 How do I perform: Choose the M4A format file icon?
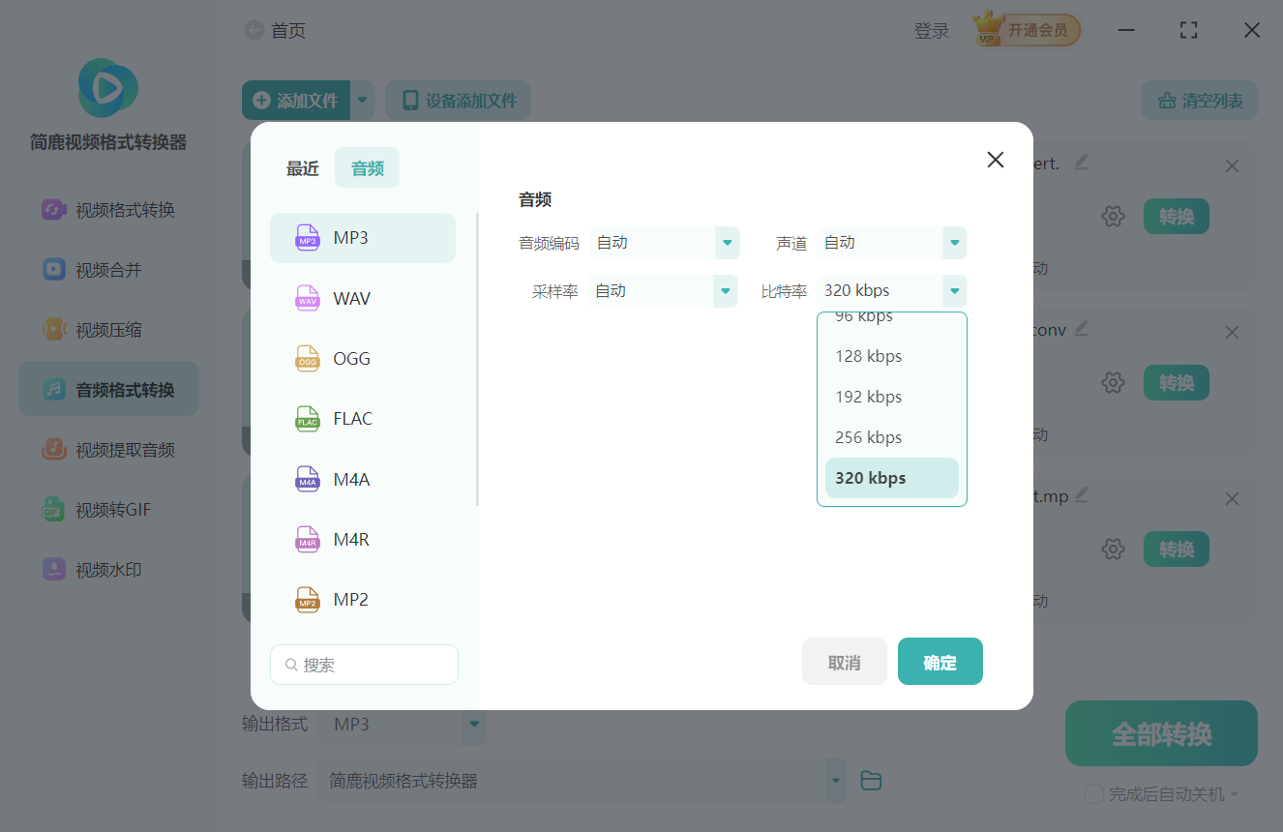308,479
